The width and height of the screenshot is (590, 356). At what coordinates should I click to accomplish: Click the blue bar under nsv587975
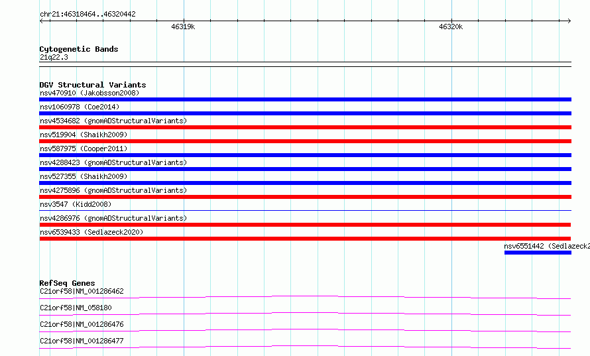[x=305, y=155]
